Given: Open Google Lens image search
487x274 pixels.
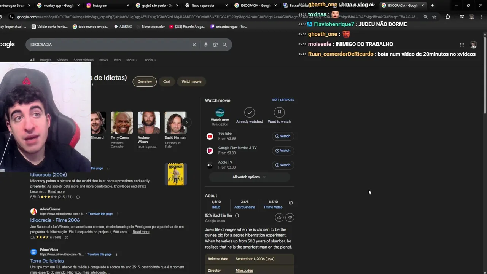Looking at the screenshot, I should coord(215,45).
